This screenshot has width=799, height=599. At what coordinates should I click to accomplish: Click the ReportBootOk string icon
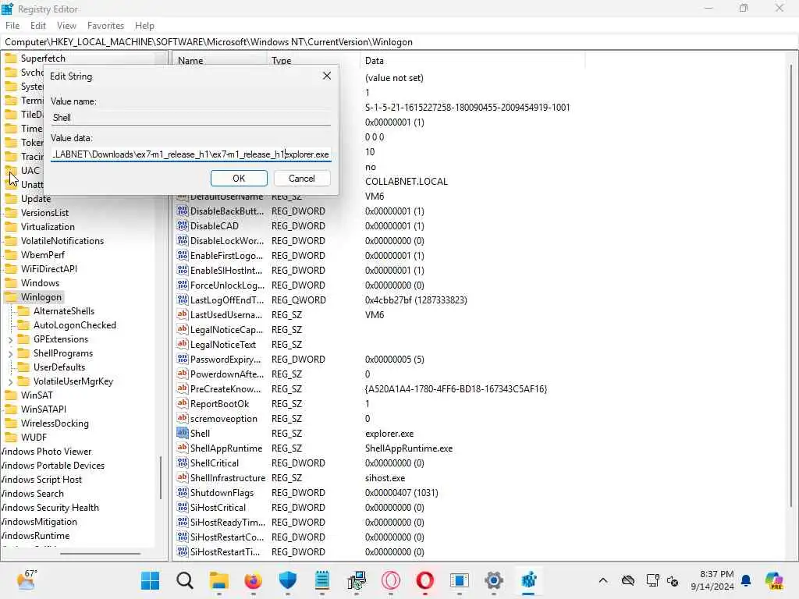pos(182,403)
